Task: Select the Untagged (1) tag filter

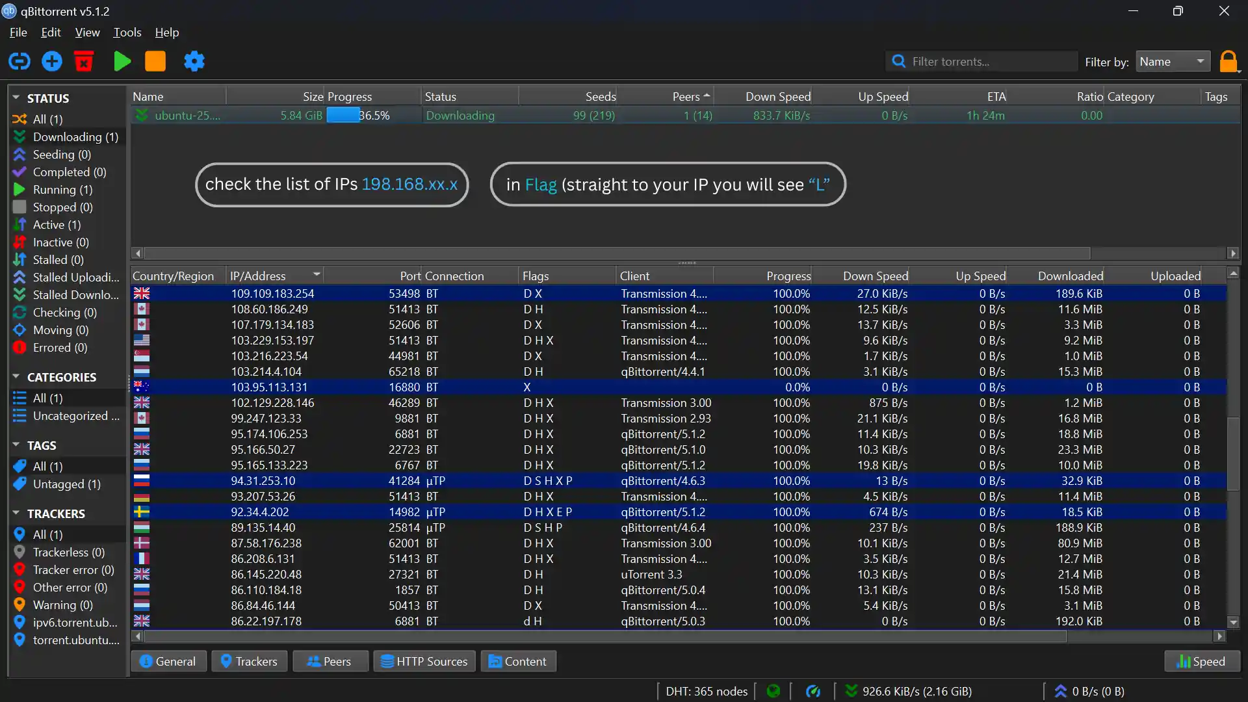Action: point(67,484)
